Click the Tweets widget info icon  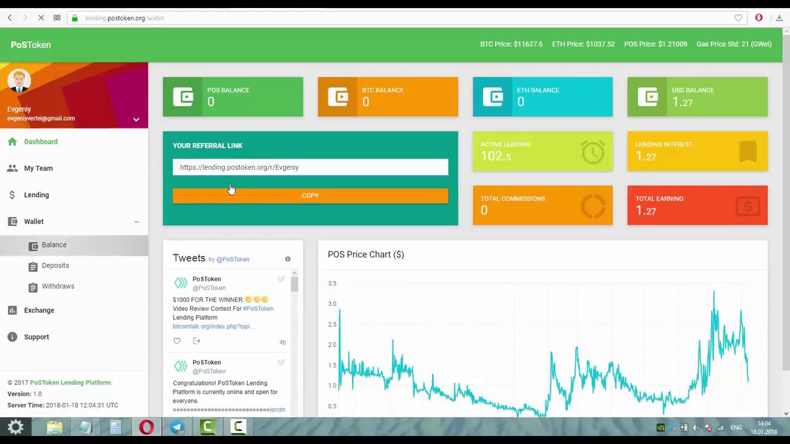[x=288, y=259]
